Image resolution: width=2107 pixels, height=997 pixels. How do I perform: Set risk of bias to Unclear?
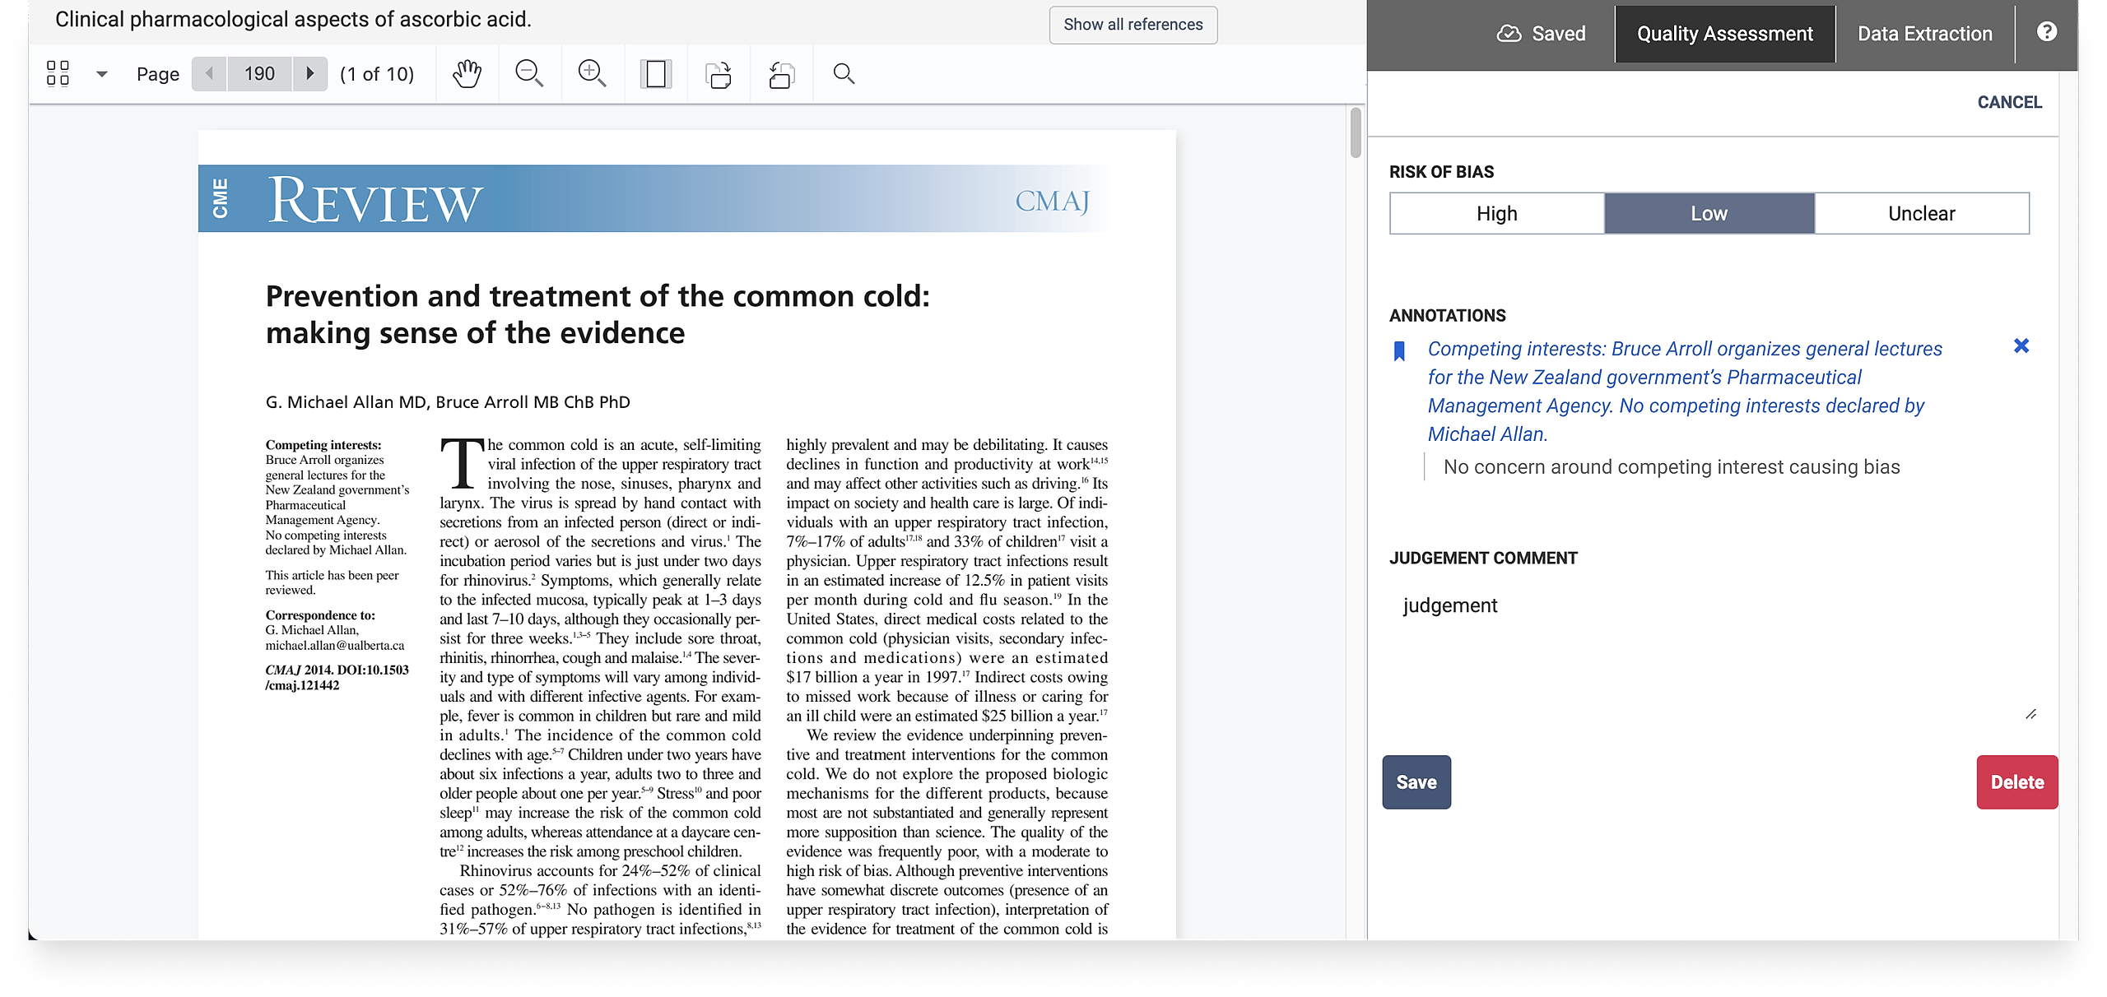(1921, 214)
